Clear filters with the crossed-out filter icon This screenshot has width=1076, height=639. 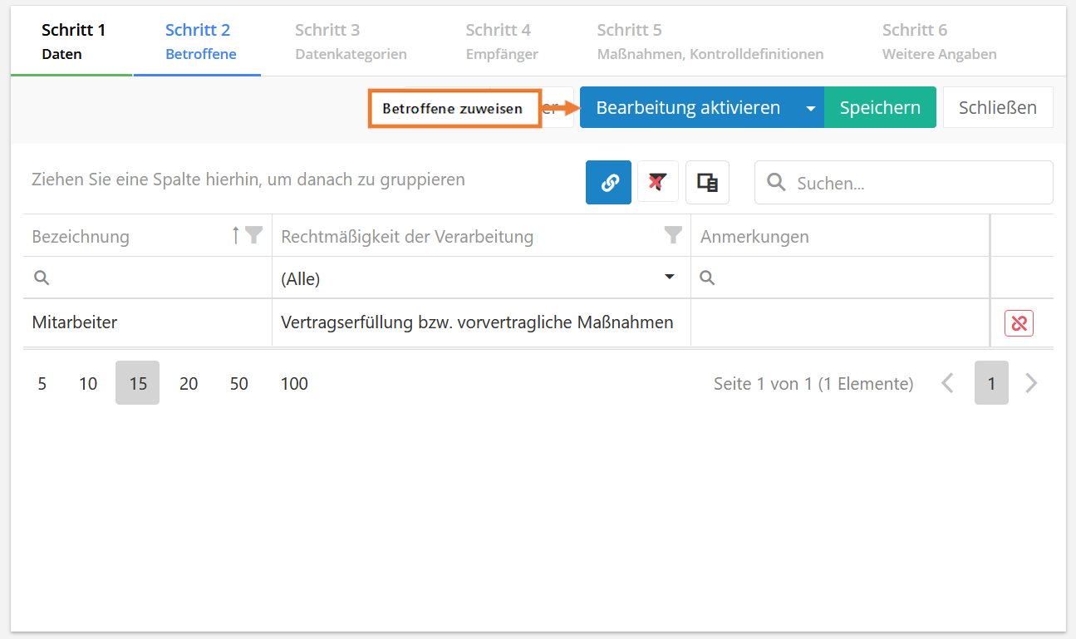tap(657, 183)
